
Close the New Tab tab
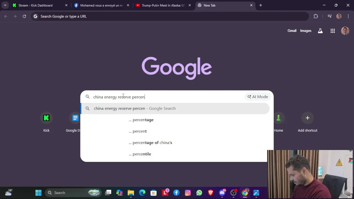pyautogui.click(x=251, y=5)
